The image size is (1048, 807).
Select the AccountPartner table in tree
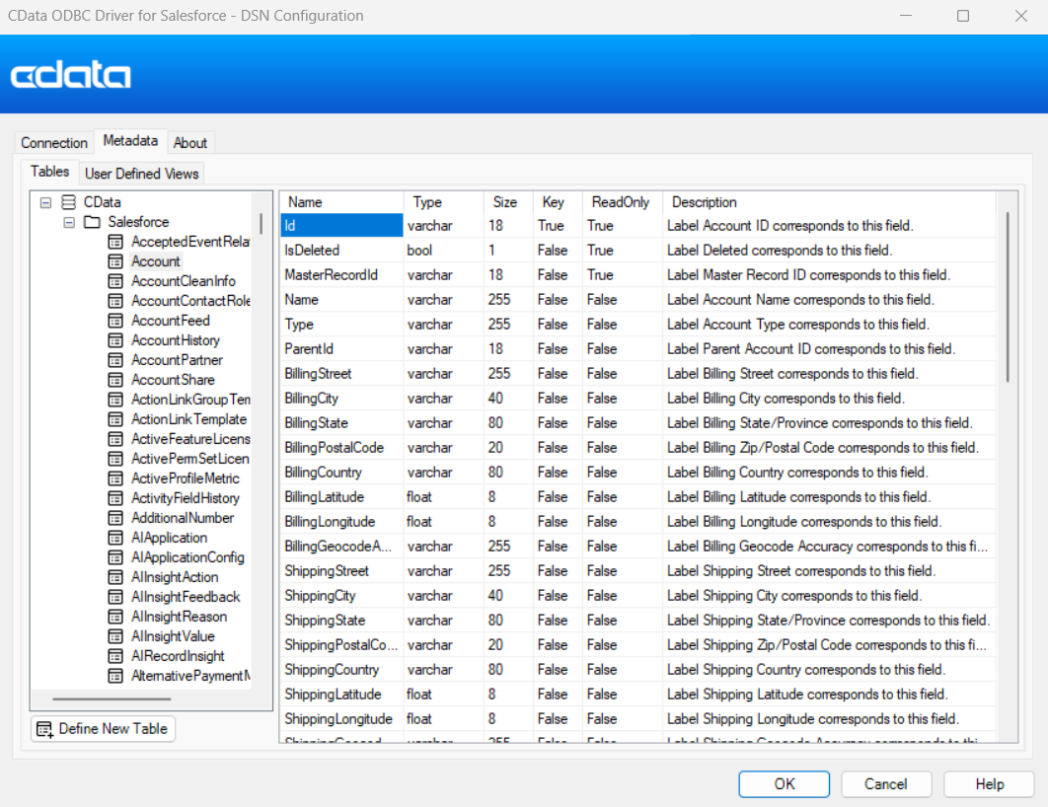(x=177, y=360)
